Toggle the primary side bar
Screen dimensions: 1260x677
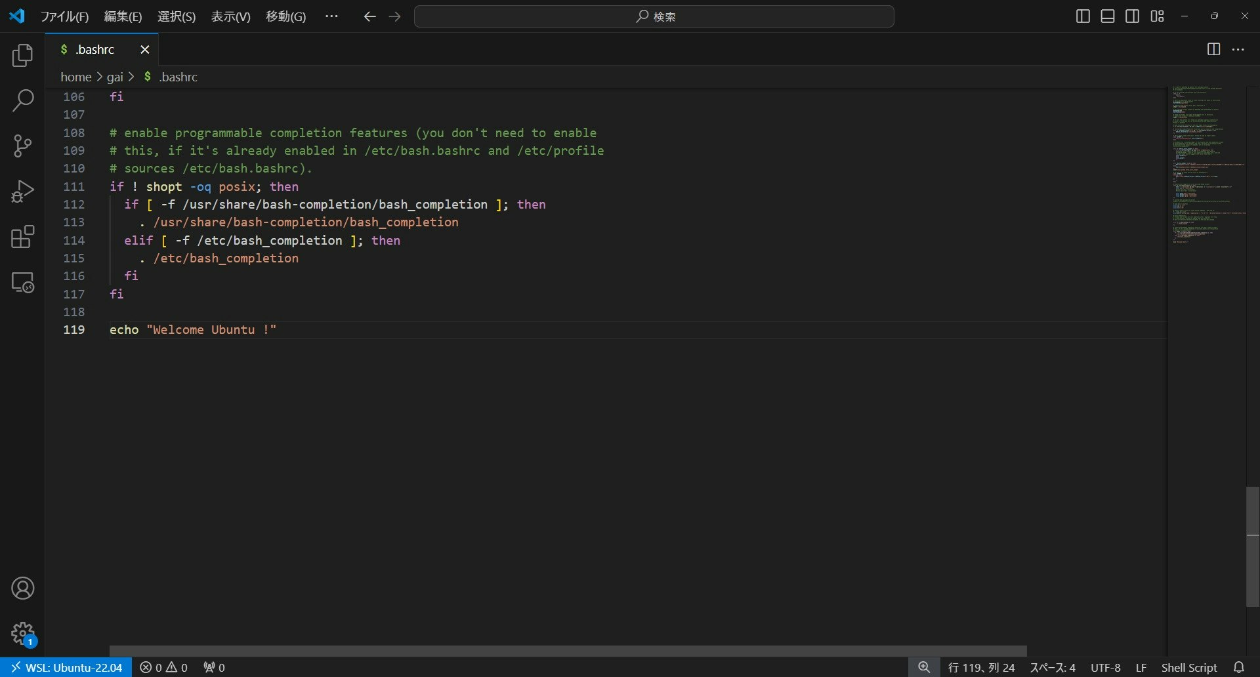(x=1083, y=16)
